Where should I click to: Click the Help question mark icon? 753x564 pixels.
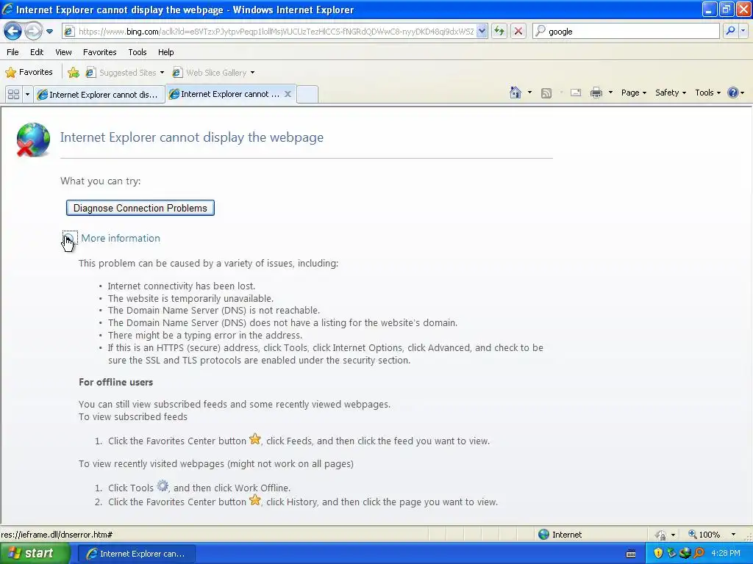(733, 93)
